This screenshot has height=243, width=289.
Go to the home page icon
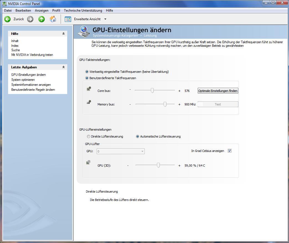coord(53,19)
